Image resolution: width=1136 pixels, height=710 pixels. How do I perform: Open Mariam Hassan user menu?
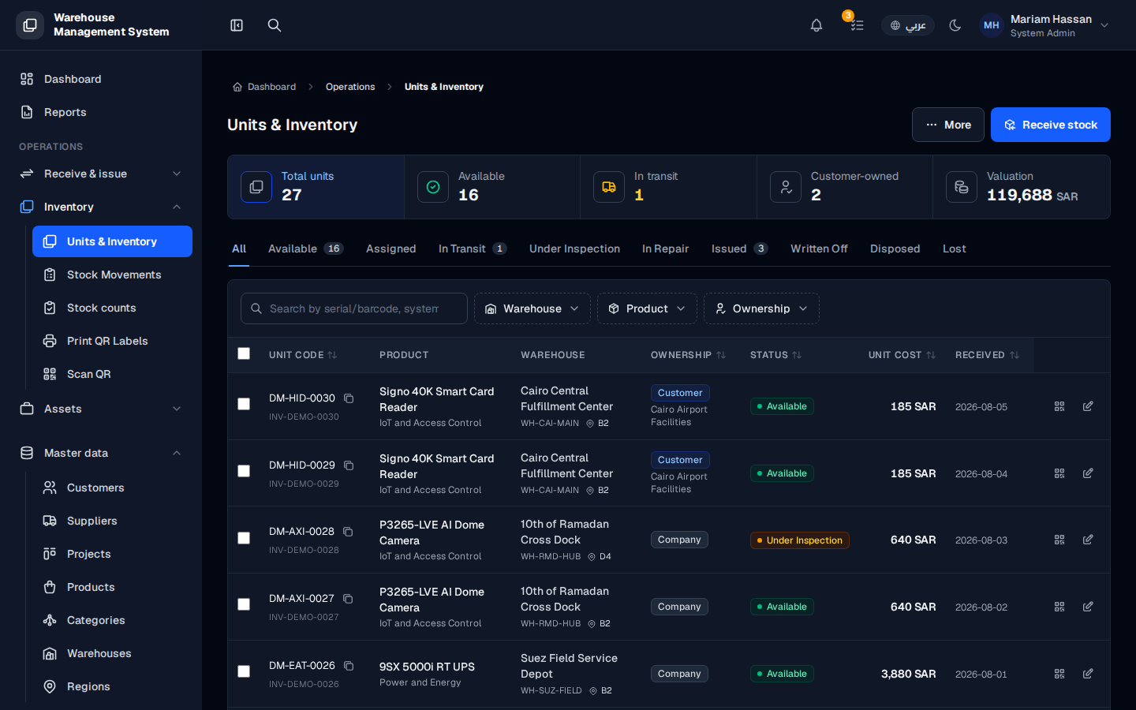pos(1044,25)
